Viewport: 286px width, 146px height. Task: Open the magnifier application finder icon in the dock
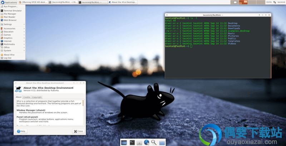[x=154, y=142]
